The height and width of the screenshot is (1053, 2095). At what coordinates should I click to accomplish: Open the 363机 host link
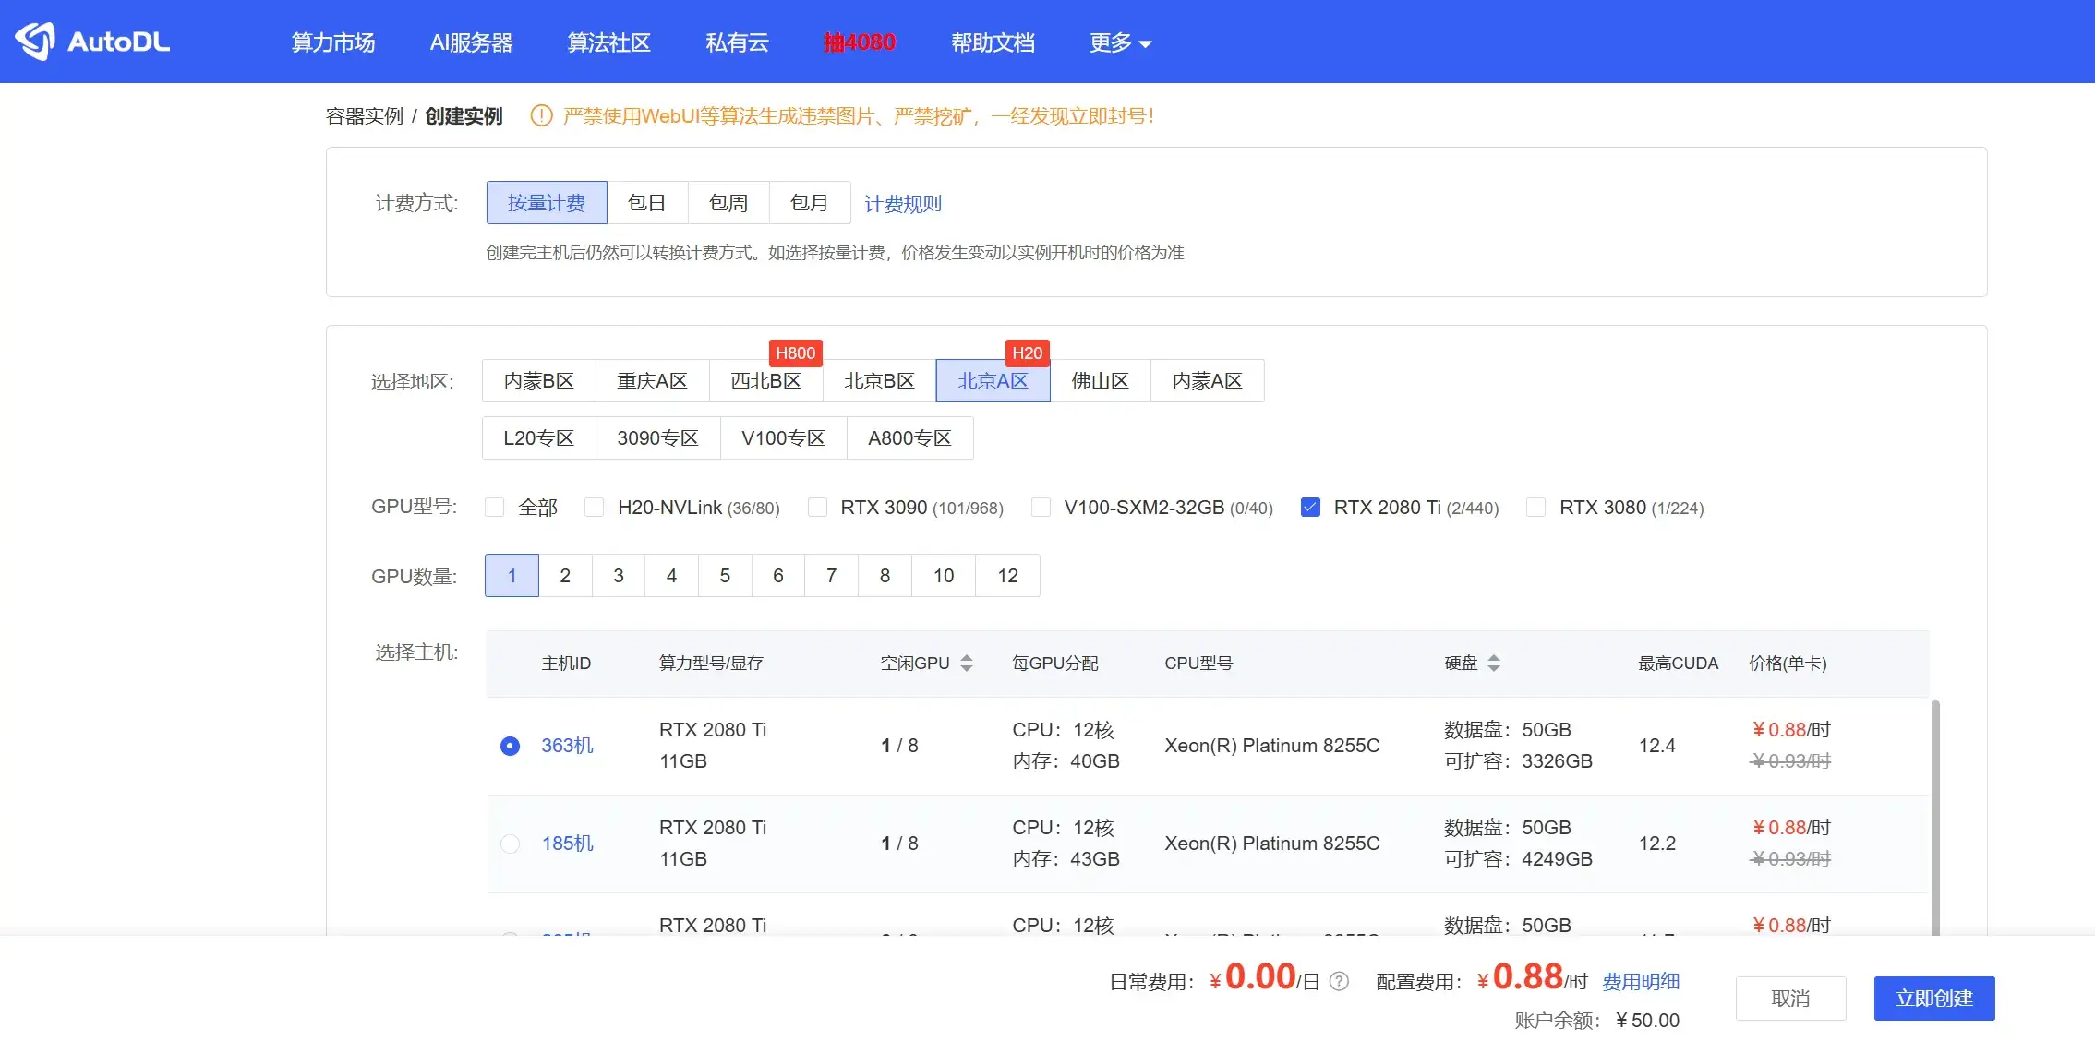coord(568,746)
